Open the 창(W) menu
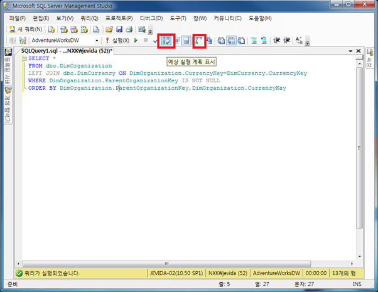 (200, 18)
